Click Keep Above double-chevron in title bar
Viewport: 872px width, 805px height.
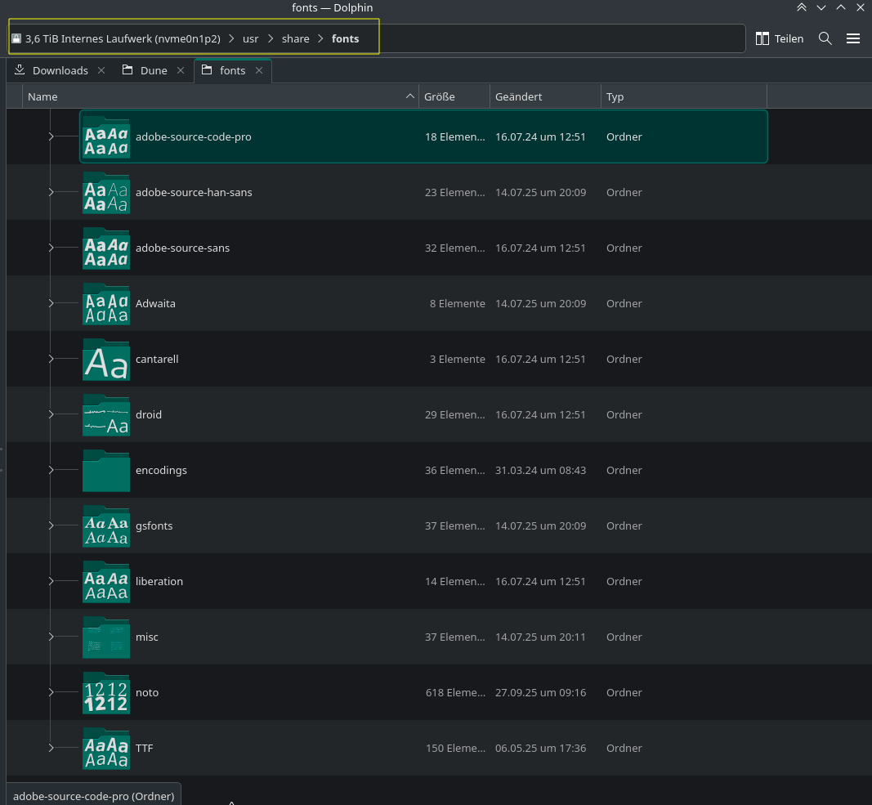coord(802,8)
